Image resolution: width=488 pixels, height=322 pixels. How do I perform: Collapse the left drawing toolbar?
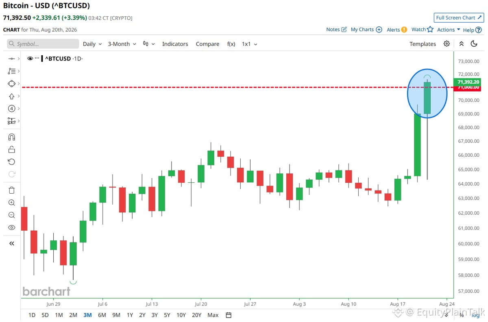pyautogui.click(x=11, y=244)
